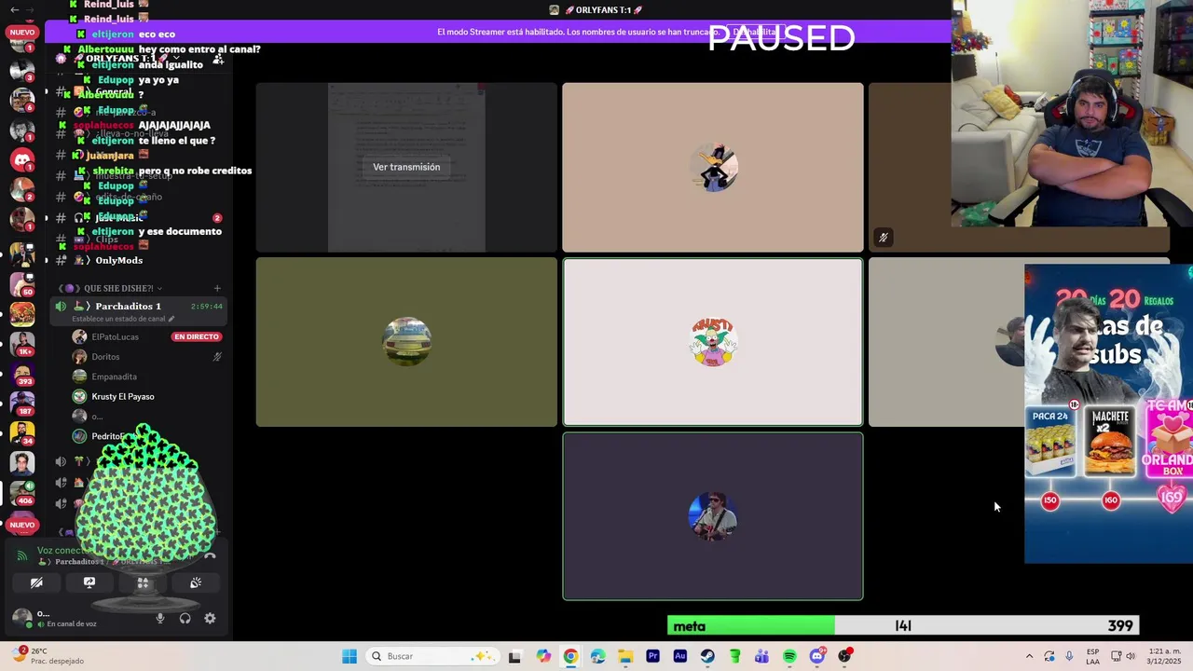The height and width of the screenshot is (671, 1193).
Task: Mute microphone in user panel
Action: tap(160, 618)
